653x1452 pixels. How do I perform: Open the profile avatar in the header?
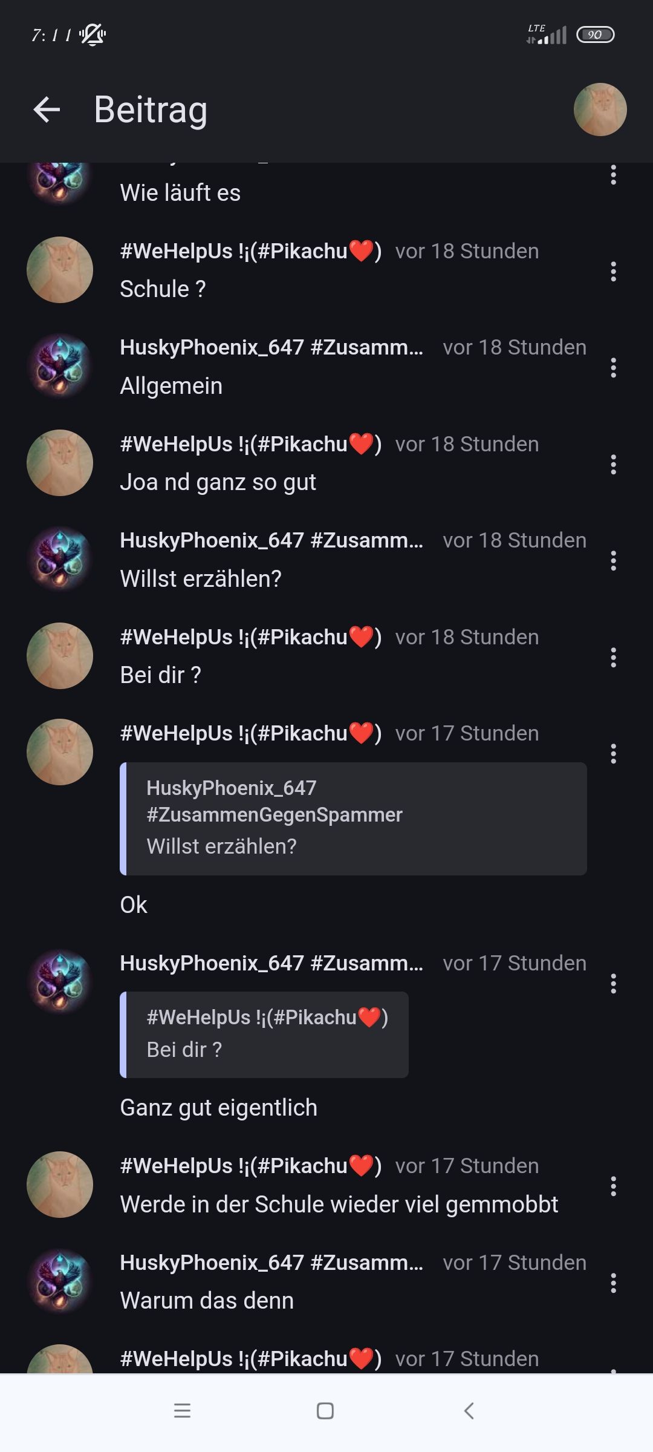pos(600,110)
